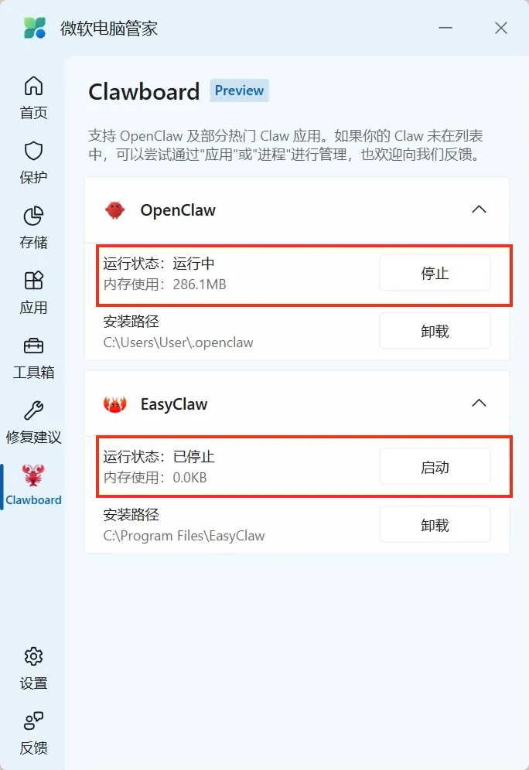Open the 反馈 feedback icon
This screenshot has height=770, width=529.
point(33,721)
